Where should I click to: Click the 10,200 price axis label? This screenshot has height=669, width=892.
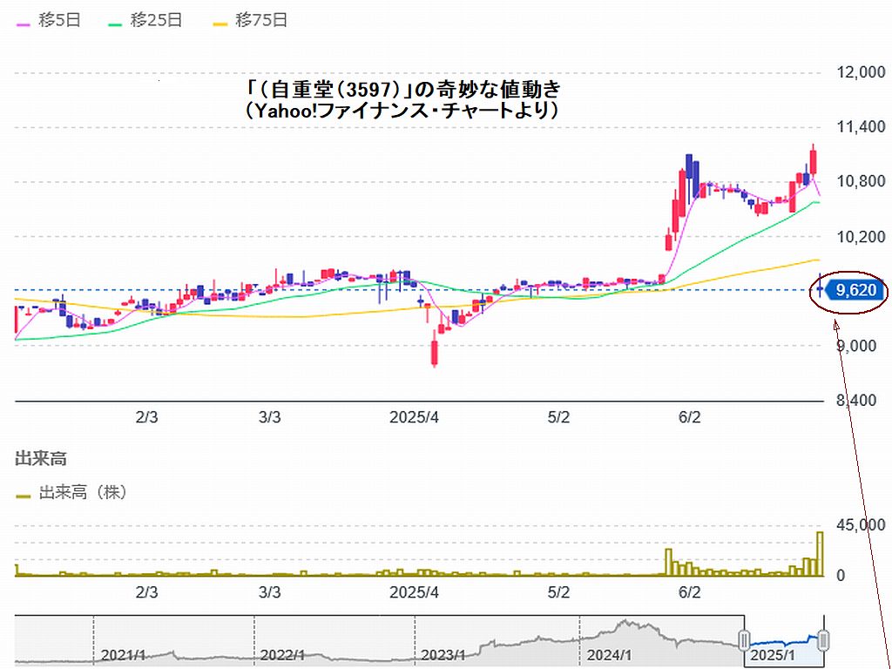coord(861,237)
